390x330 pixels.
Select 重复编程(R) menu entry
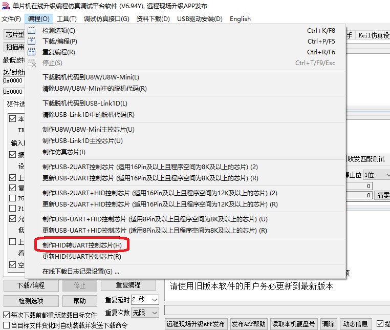pyautogui.click(x=185, y=52)
